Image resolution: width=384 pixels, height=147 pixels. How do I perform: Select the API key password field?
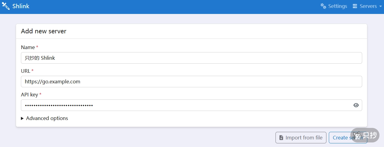pyautogui.click(x=185, y=105)
